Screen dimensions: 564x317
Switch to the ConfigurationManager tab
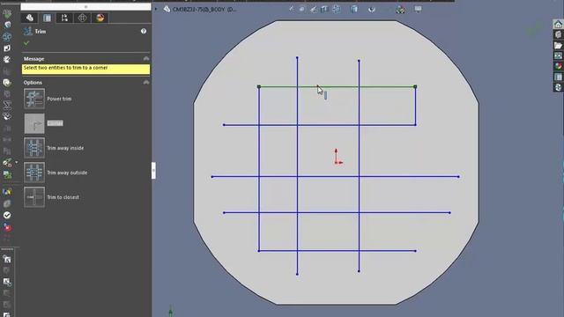tap(64, 18)
